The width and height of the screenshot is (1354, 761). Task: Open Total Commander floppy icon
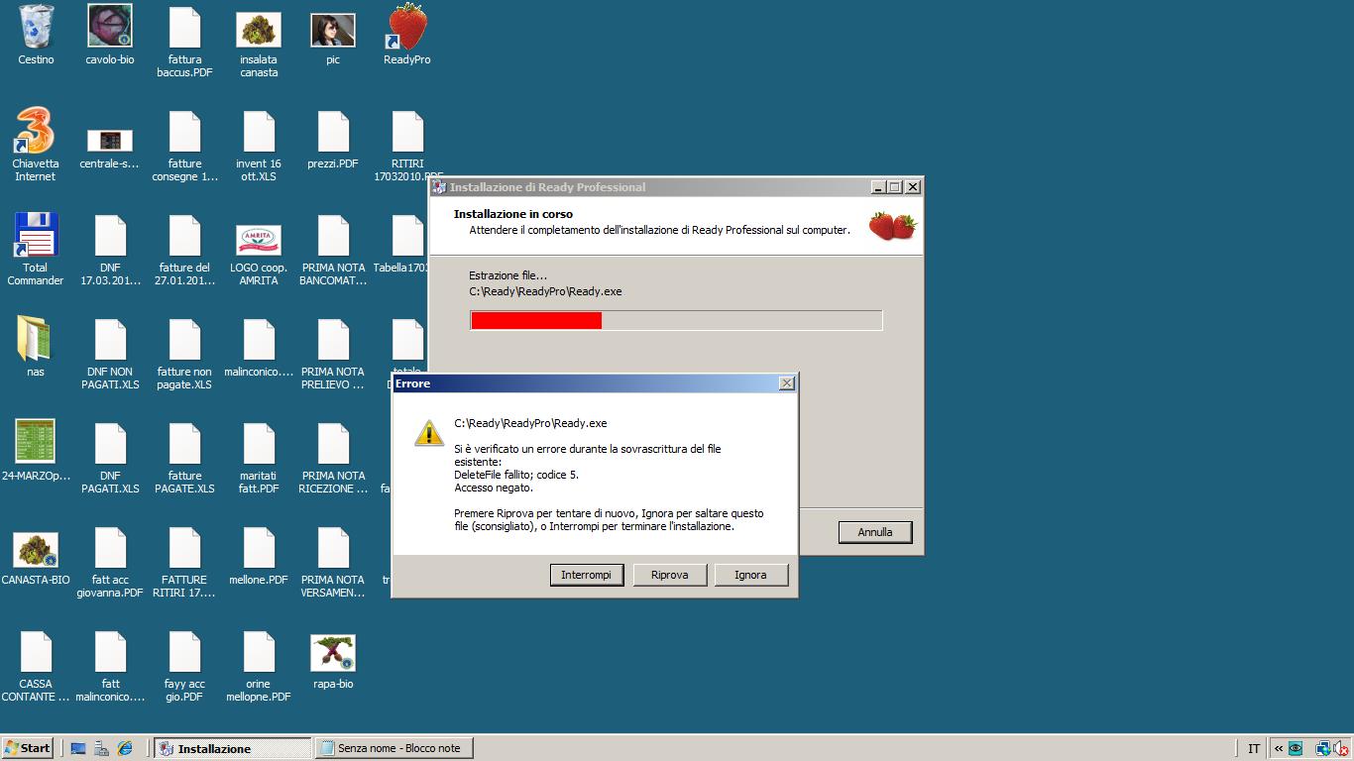click(36, 235)
